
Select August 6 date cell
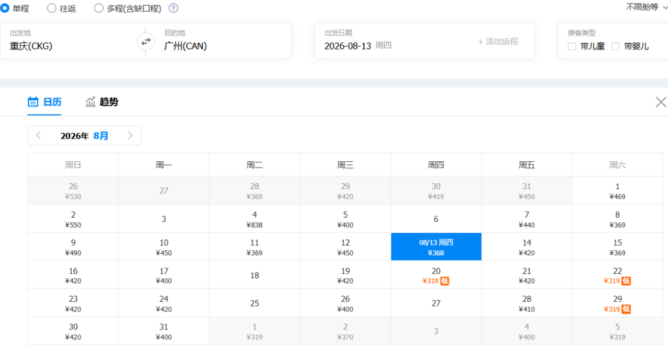click(x=436, y=219)
